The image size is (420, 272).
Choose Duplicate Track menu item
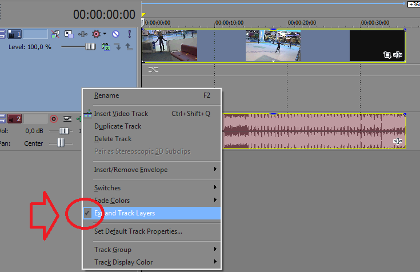pos(152,126)
